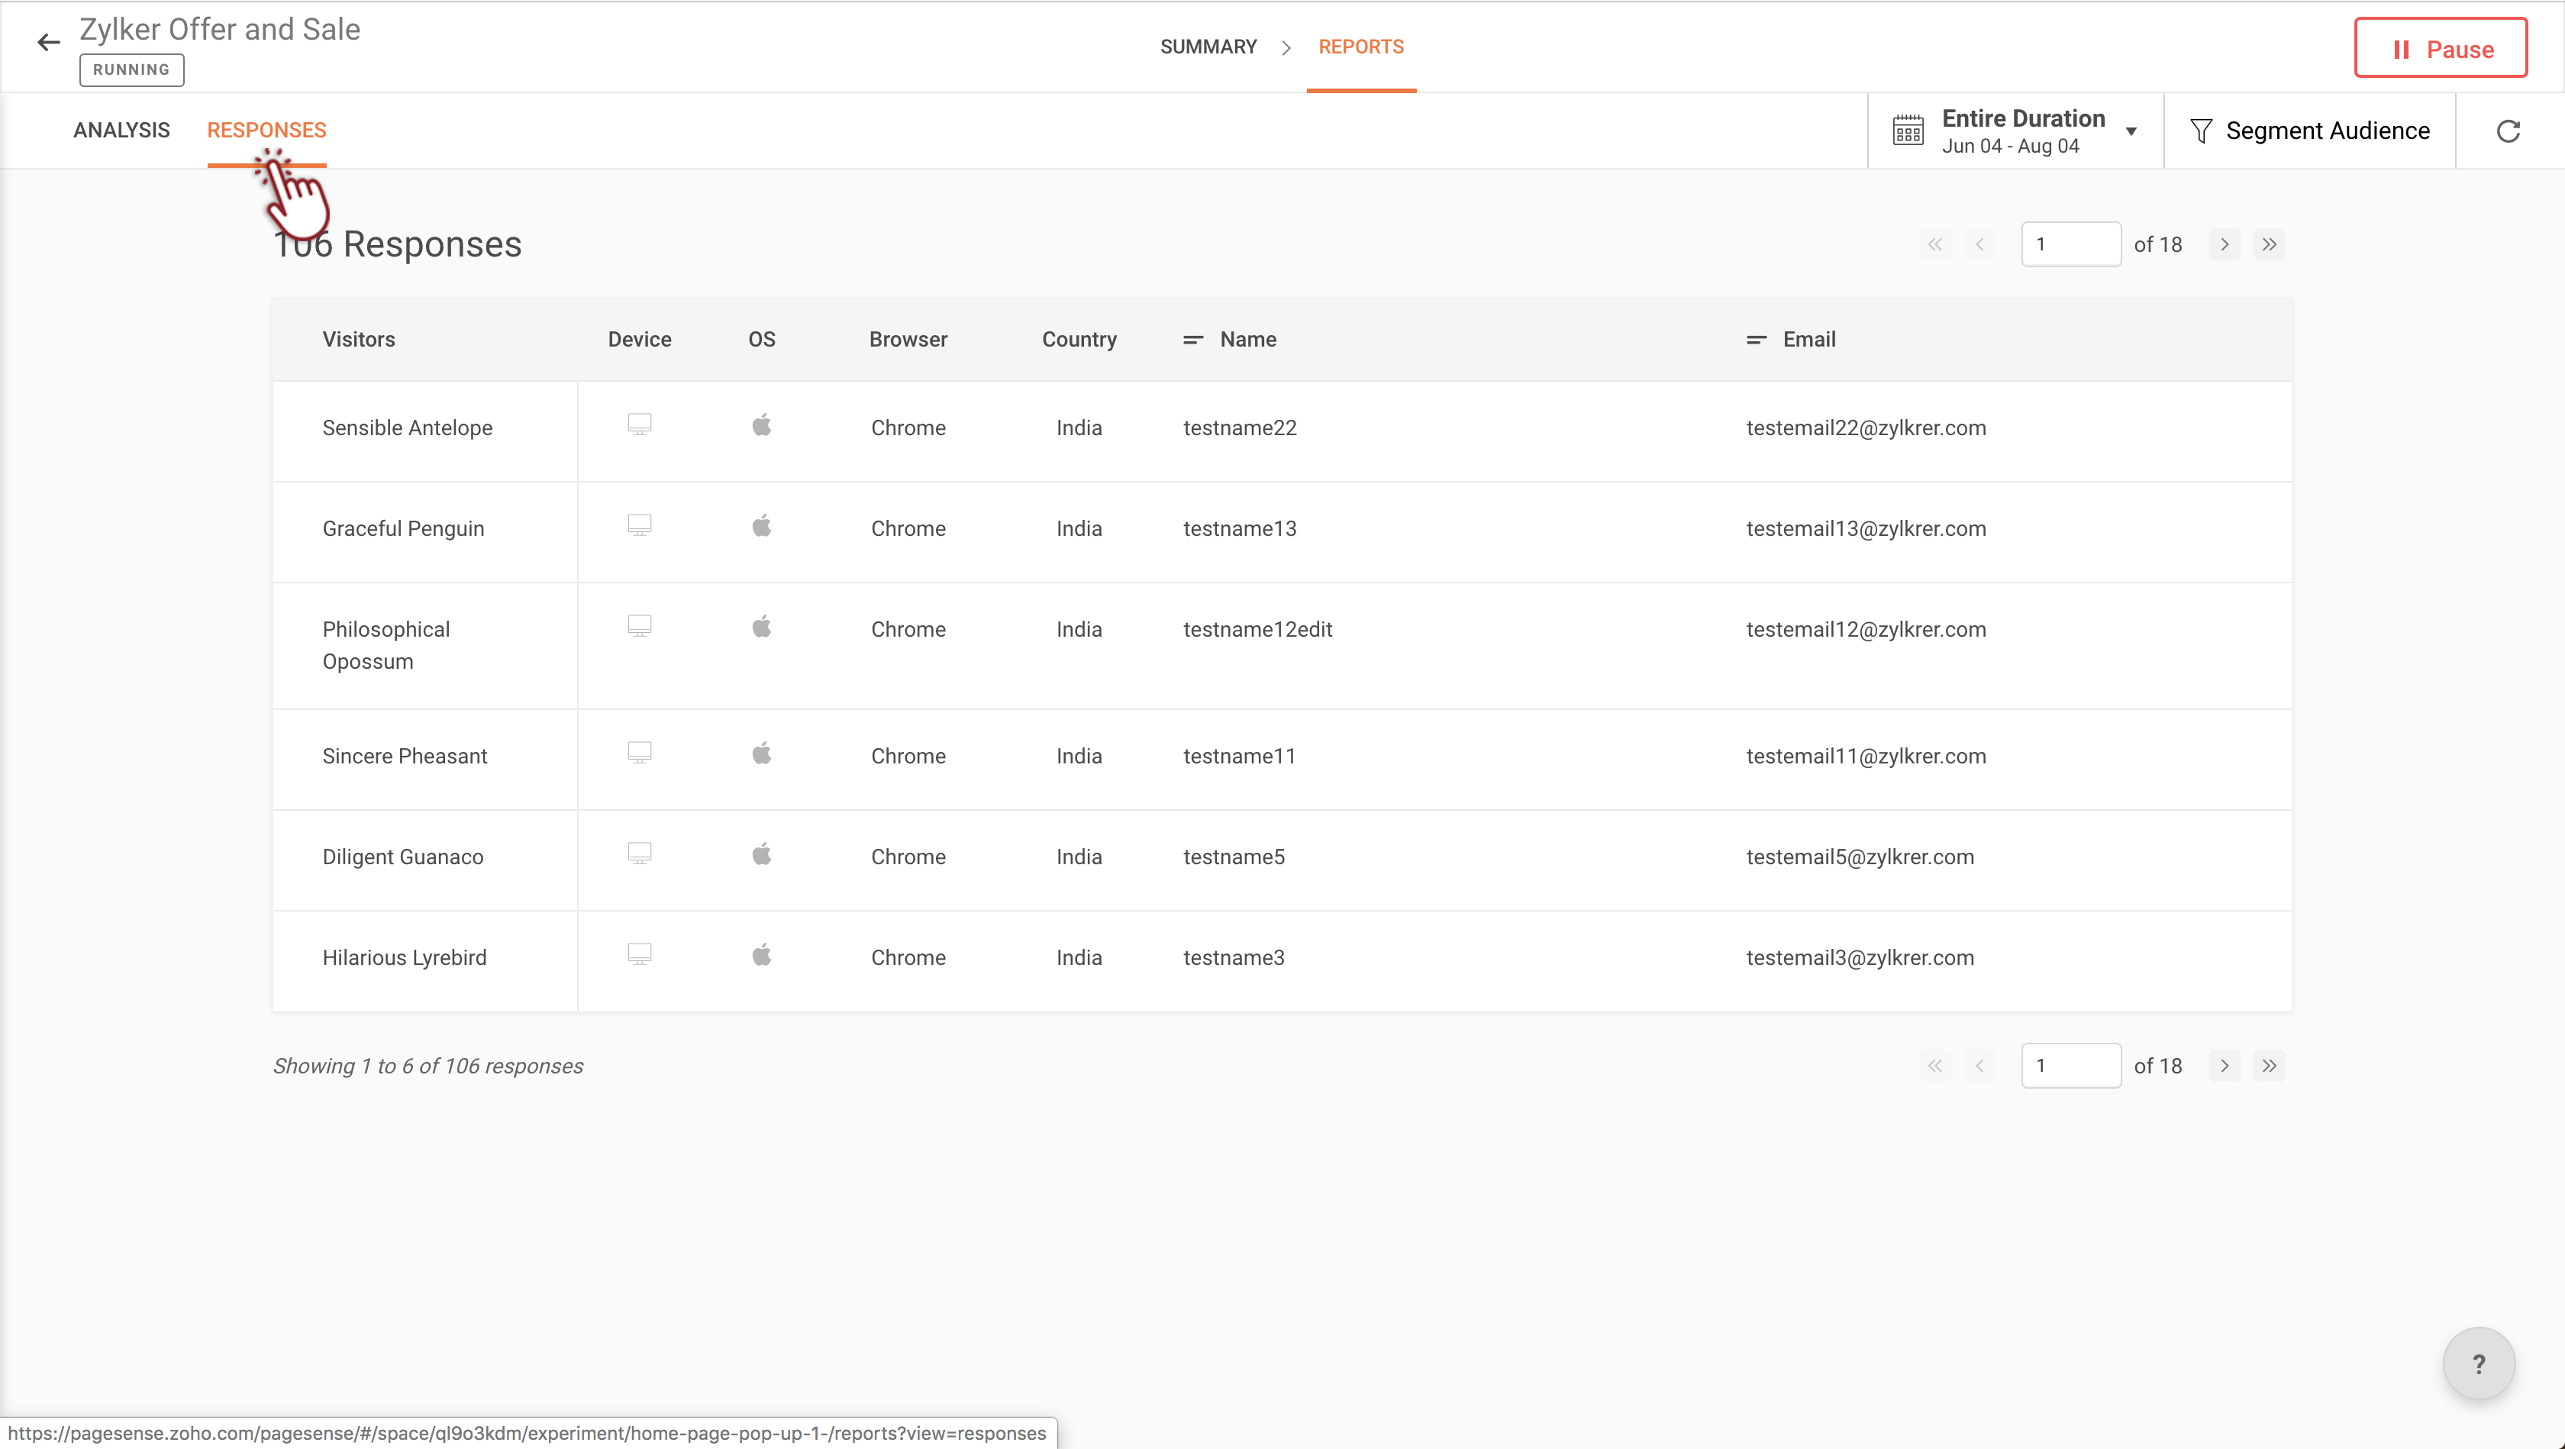Click the Segment Audience filter funnel icon

(2201, 131)
